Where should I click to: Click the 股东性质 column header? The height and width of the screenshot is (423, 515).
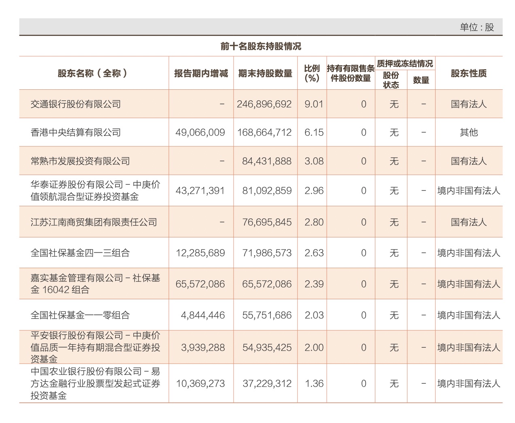click(x=469, y=73)
